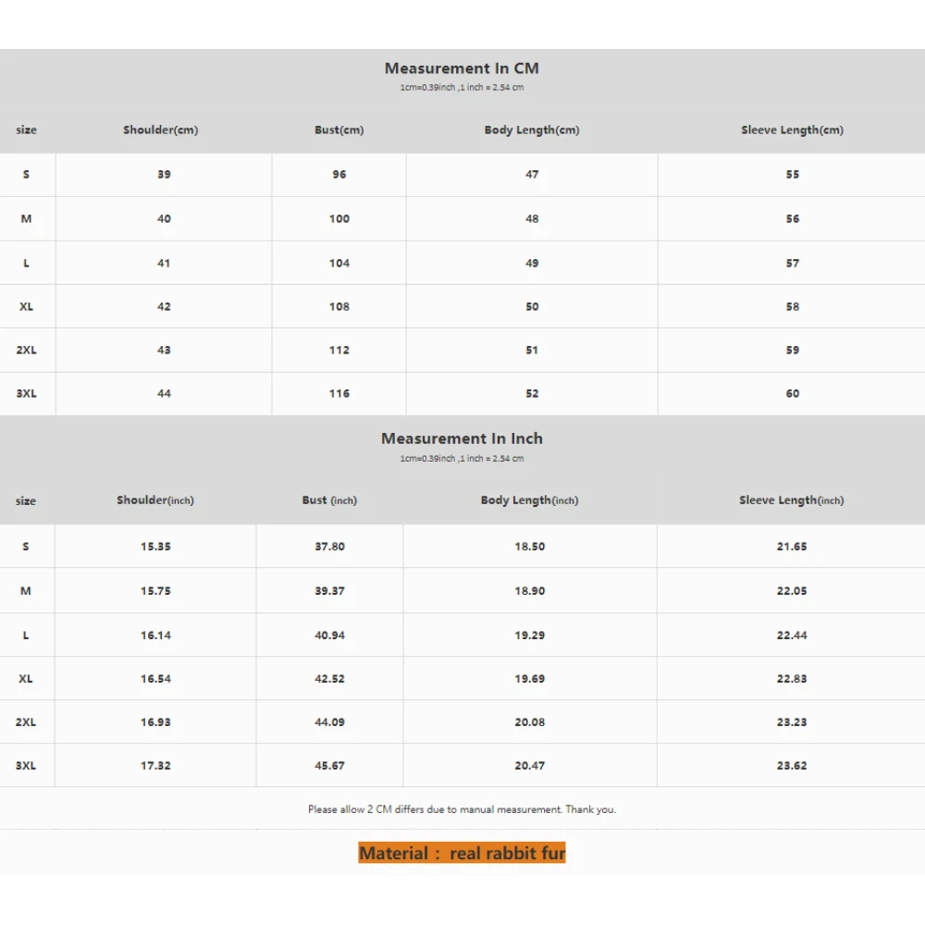Select the XL row label in Inch table
The image size is (925, 925).
pyautogui.click(x=26, y=679)
